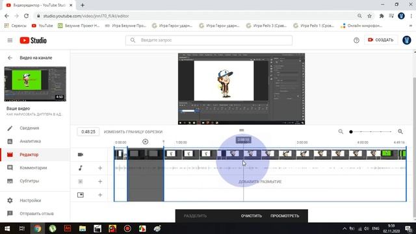
Task: Click the search field Введите запрос
Action: point(209,40)
